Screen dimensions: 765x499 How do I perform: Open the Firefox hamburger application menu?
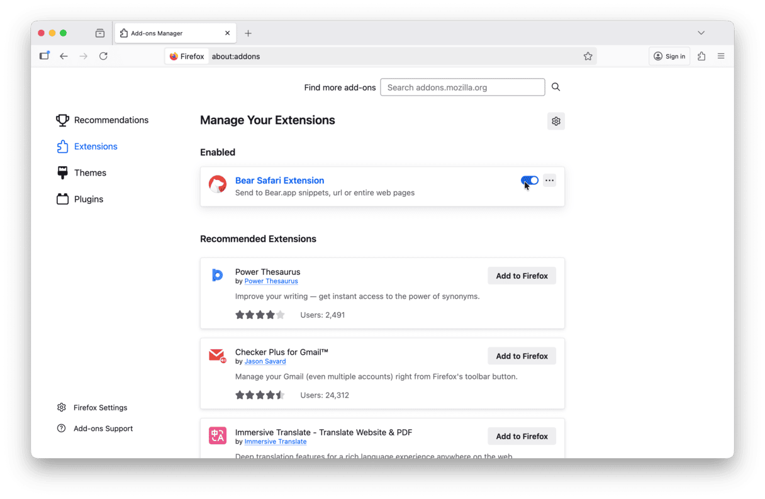[x=721, y=56]
